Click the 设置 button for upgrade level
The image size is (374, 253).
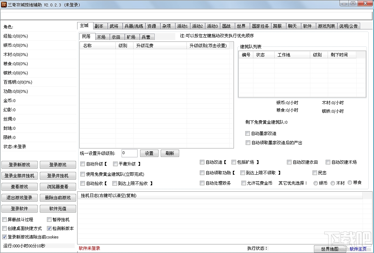[x=149, y=153]
